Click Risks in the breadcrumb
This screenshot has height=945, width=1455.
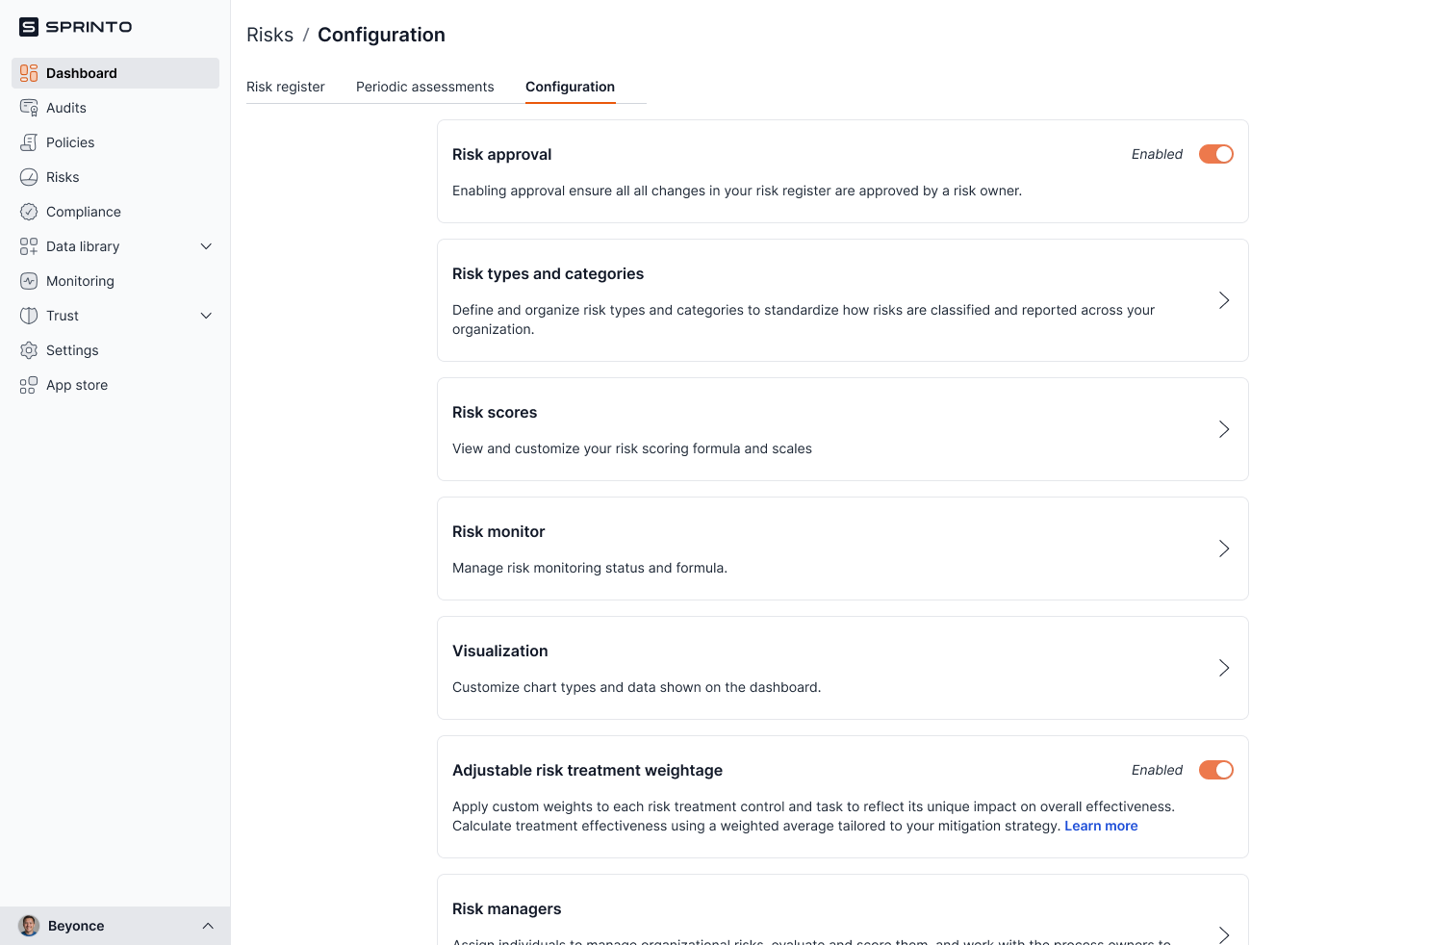(x=269, y=35)
